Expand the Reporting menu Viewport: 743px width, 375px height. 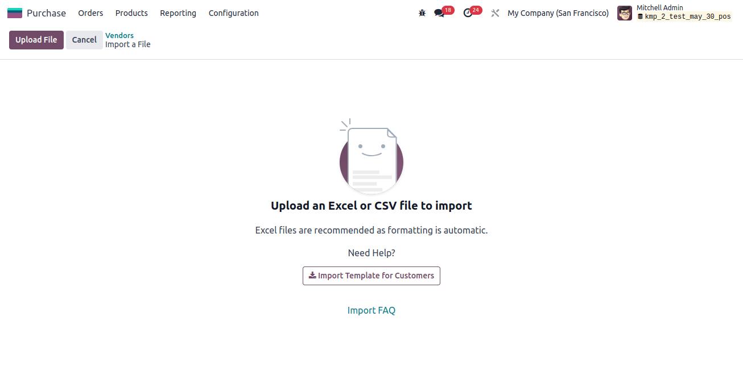(178, 13)
